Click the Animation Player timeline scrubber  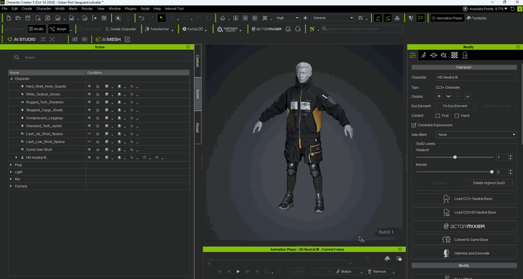(x=211, y=260)
